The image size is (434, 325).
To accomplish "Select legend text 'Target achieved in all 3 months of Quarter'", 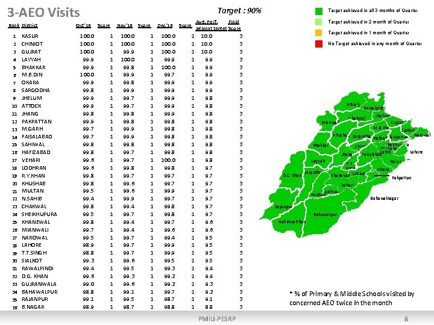I will click(x=373, y=10).
